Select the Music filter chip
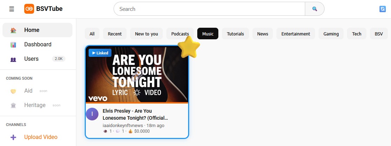Screen dimensions: 391x146 click(x=208, y=34)
